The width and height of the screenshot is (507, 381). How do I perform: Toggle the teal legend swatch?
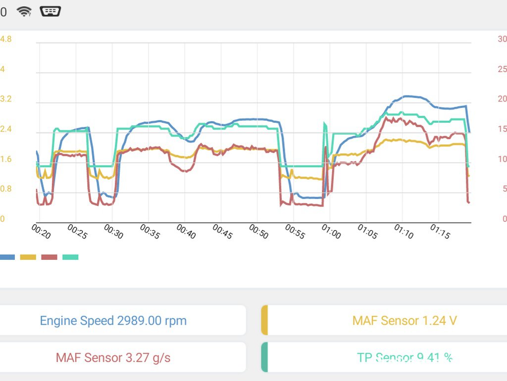(x=70, y=257)
